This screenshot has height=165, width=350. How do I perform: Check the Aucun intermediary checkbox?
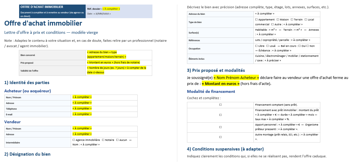(117, 140)
